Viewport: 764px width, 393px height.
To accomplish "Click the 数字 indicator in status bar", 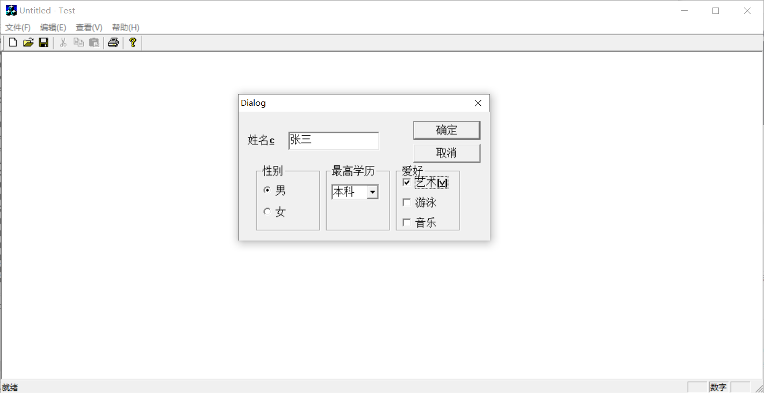I will [x=718, y=387].
